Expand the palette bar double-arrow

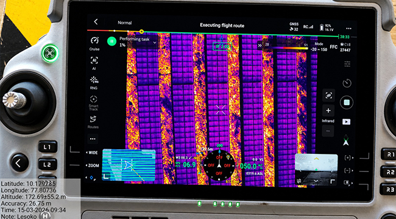pos(260,46)
